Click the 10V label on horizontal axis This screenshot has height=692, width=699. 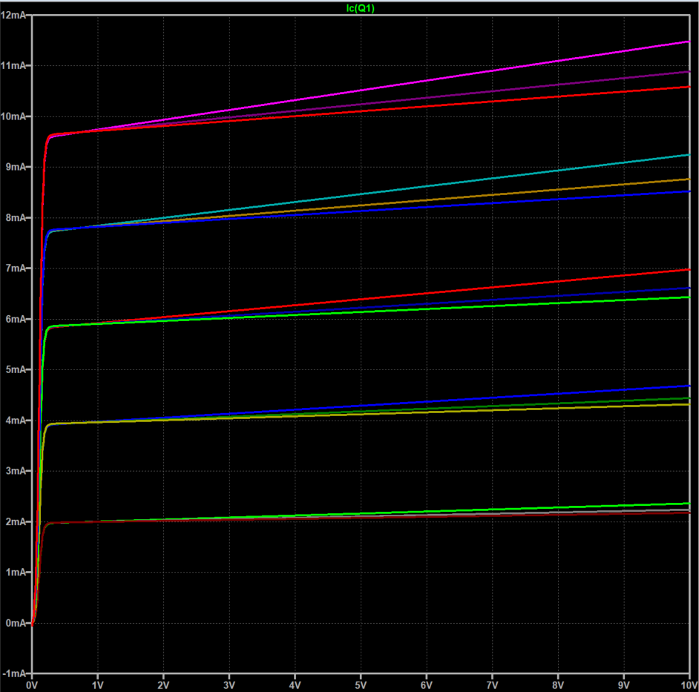click(686, 685)
